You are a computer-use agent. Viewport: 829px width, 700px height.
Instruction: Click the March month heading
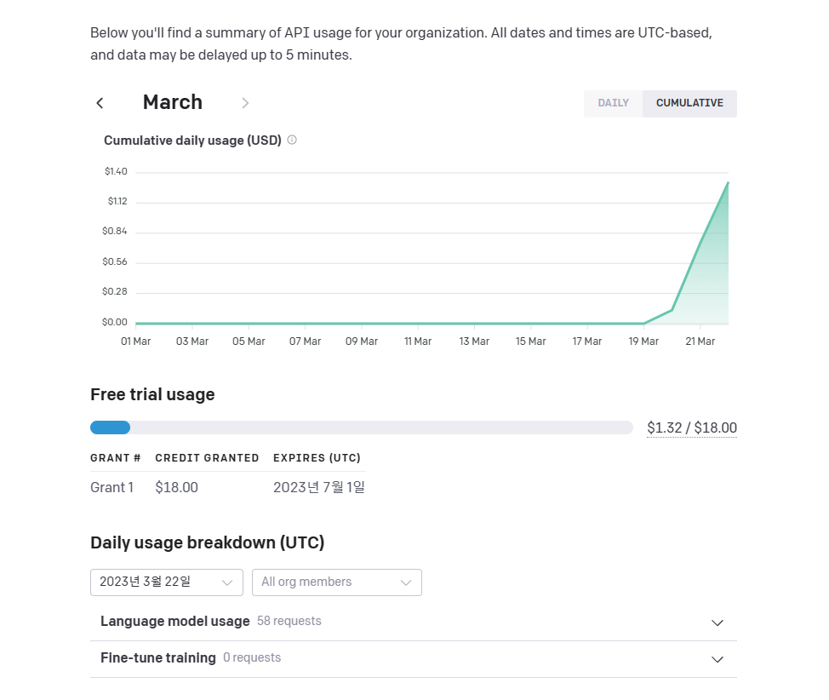173,102
